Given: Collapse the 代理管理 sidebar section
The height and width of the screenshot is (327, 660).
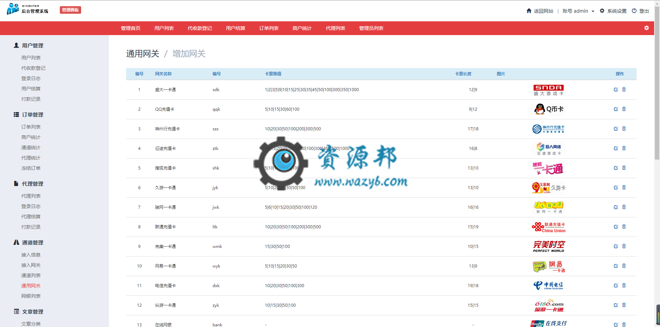Looking at the screenshot, I should [x=29, y=184].
